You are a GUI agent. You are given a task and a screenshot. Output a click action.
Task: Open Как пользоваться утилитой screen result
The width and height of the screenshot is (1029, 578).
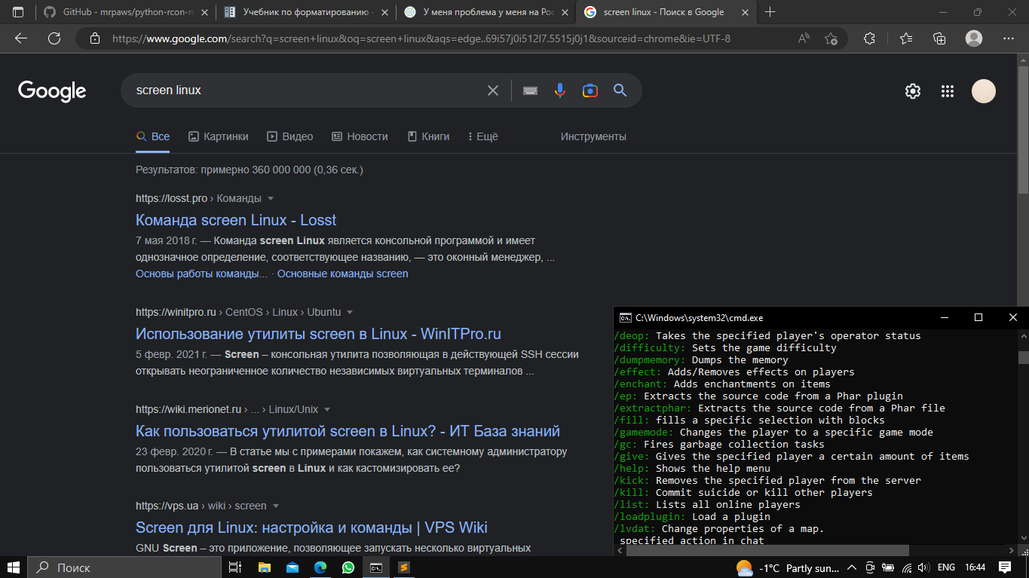coord(348,431)
